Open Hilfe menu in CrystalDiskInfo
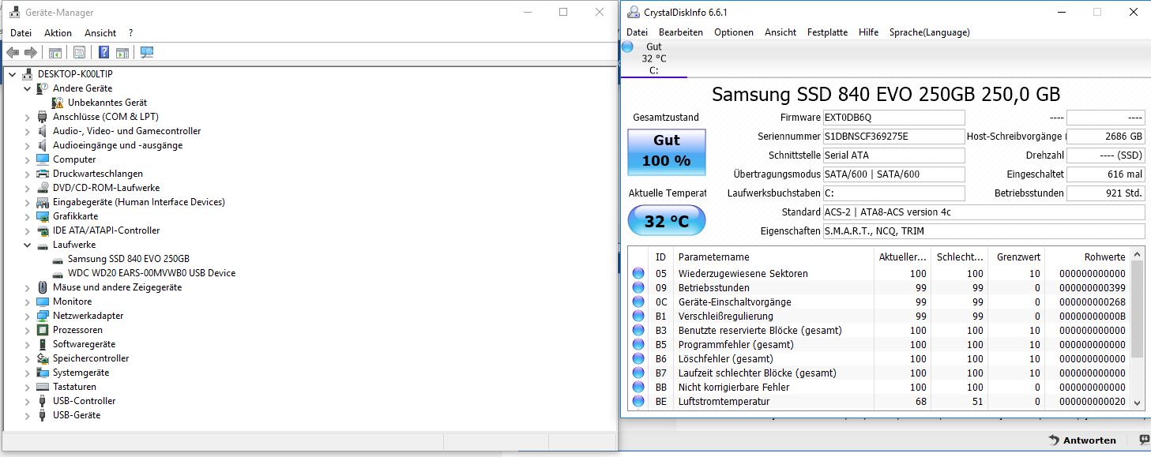The width and height of the screenshot is (1151, 457). coord(868,32)
